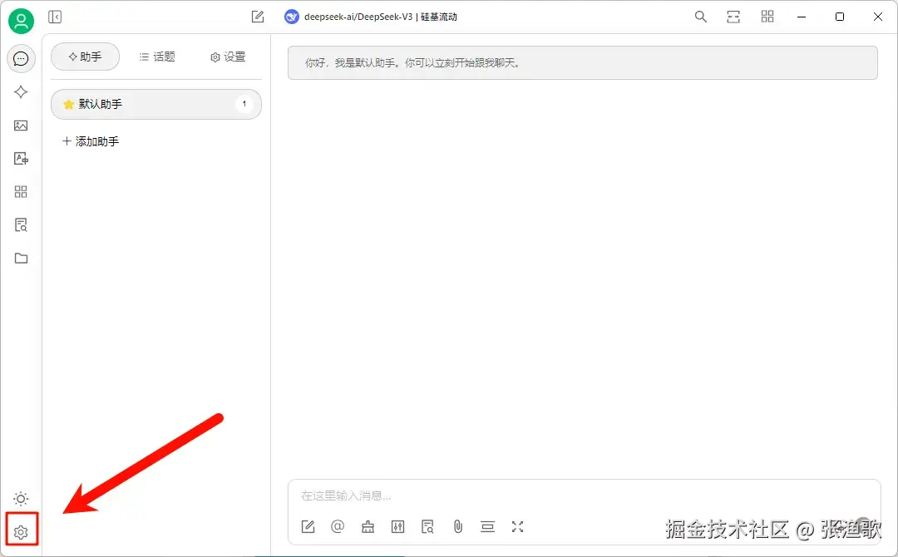Open search from the title bar
The height and width of the screenshot is (557, 898).
[x=700, y=16]
